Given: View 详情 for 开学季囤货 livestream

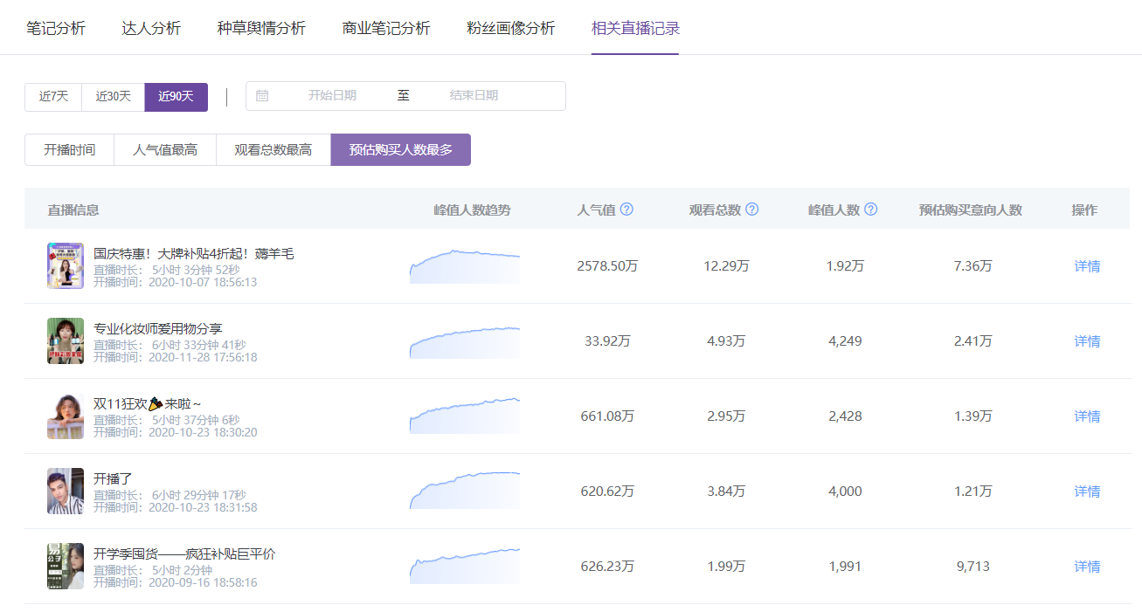Looking at the screenshot, I should point(1087,567).
